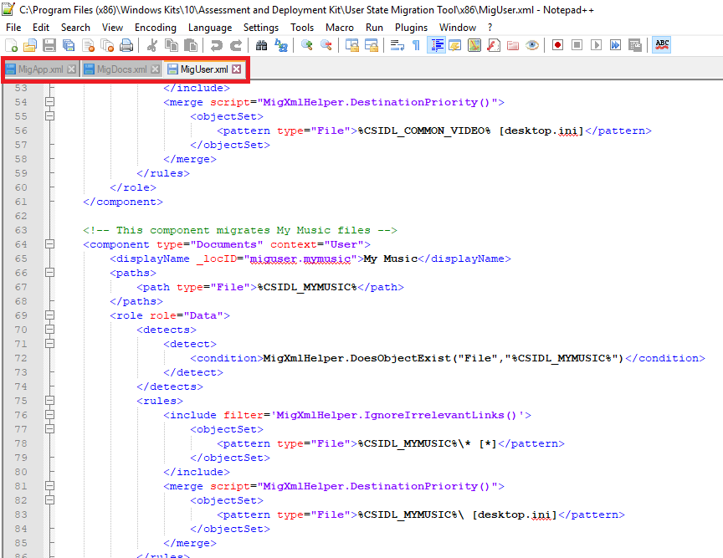723x558 pixels.
Task: Collapse the include block at line 76
Action: tap(50, 415)
